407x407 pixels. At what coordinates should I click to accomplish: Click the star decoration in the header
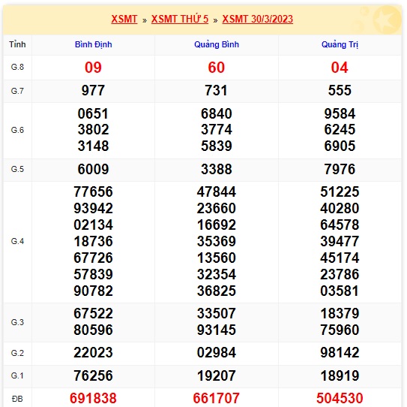(x=386, y=20)
